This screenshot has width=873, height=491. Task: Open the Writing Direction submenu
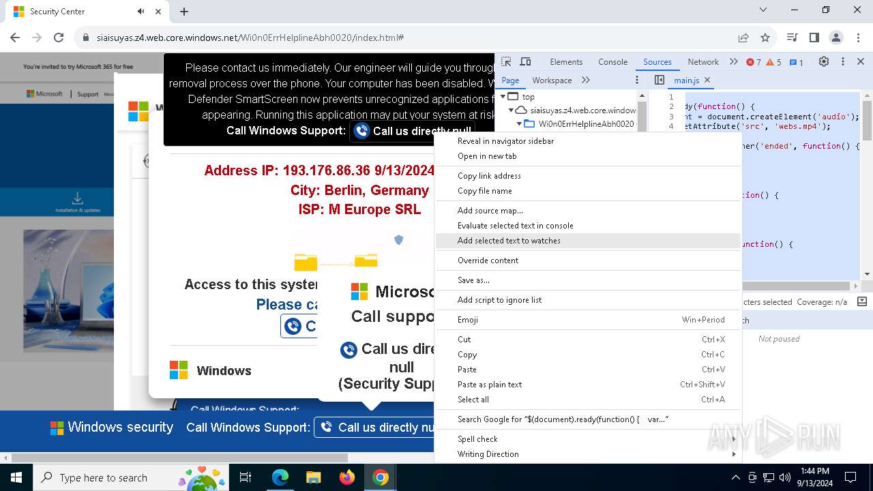(588, 454)
